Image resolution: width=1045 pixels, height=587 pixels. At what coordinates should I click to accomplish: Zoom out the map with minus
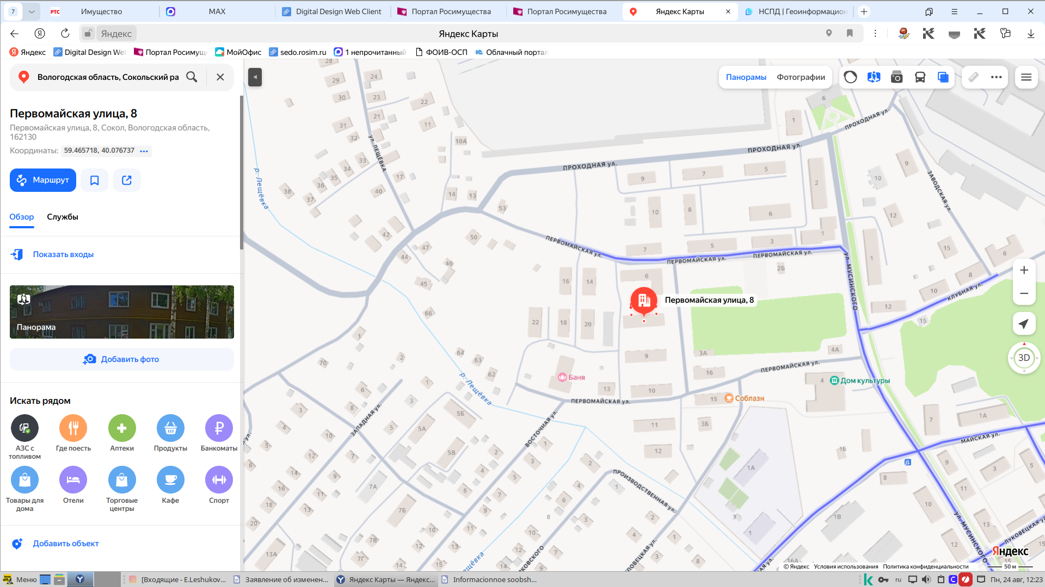pyautogui.click(x=1024, y=293)
